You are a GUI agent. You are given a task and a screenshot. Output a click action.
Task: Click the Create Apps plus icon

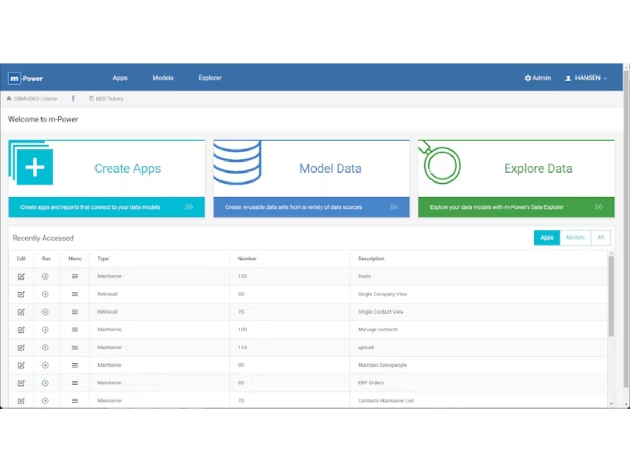pyautogui.click(x=35, y=167)
